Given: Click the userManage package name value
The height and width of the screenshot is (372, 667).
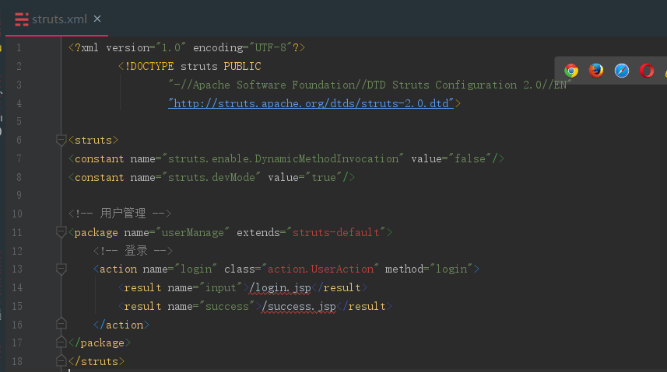Looking at the screenshot, I should 192,232.
